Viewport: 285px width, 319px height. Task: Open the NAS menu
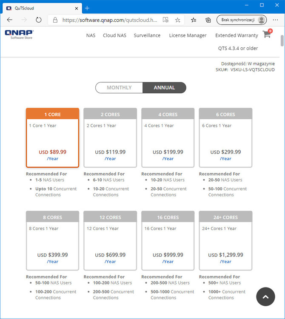pyautogui.click(x=91, y=35)
